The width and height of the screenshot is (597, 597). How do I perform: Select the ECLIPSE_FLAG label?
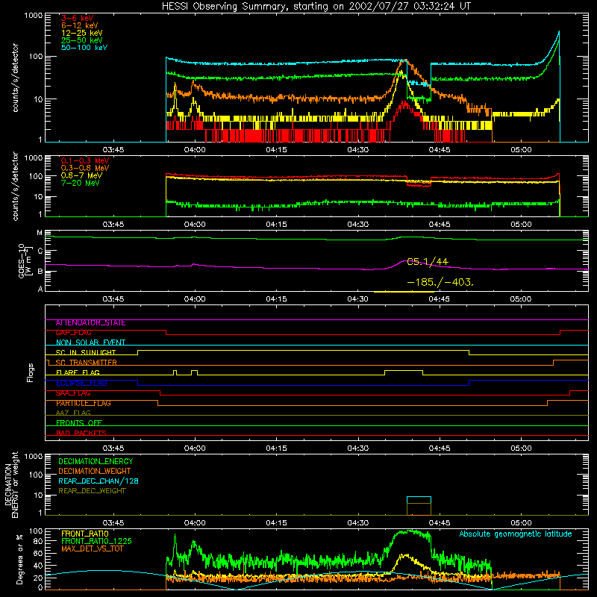81,383
